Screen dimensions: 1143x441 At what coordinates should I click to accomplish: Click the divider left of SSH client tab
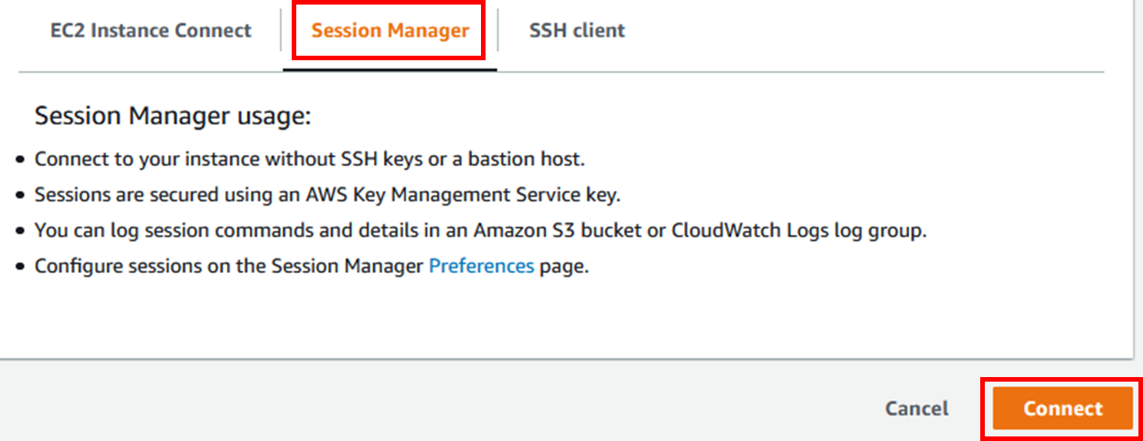point(498,31)
